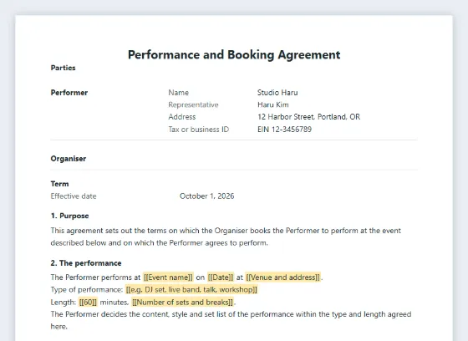Select the Studio Haru name value
The width and height of the screenshot is (468, 341).
tap(277, 93)
